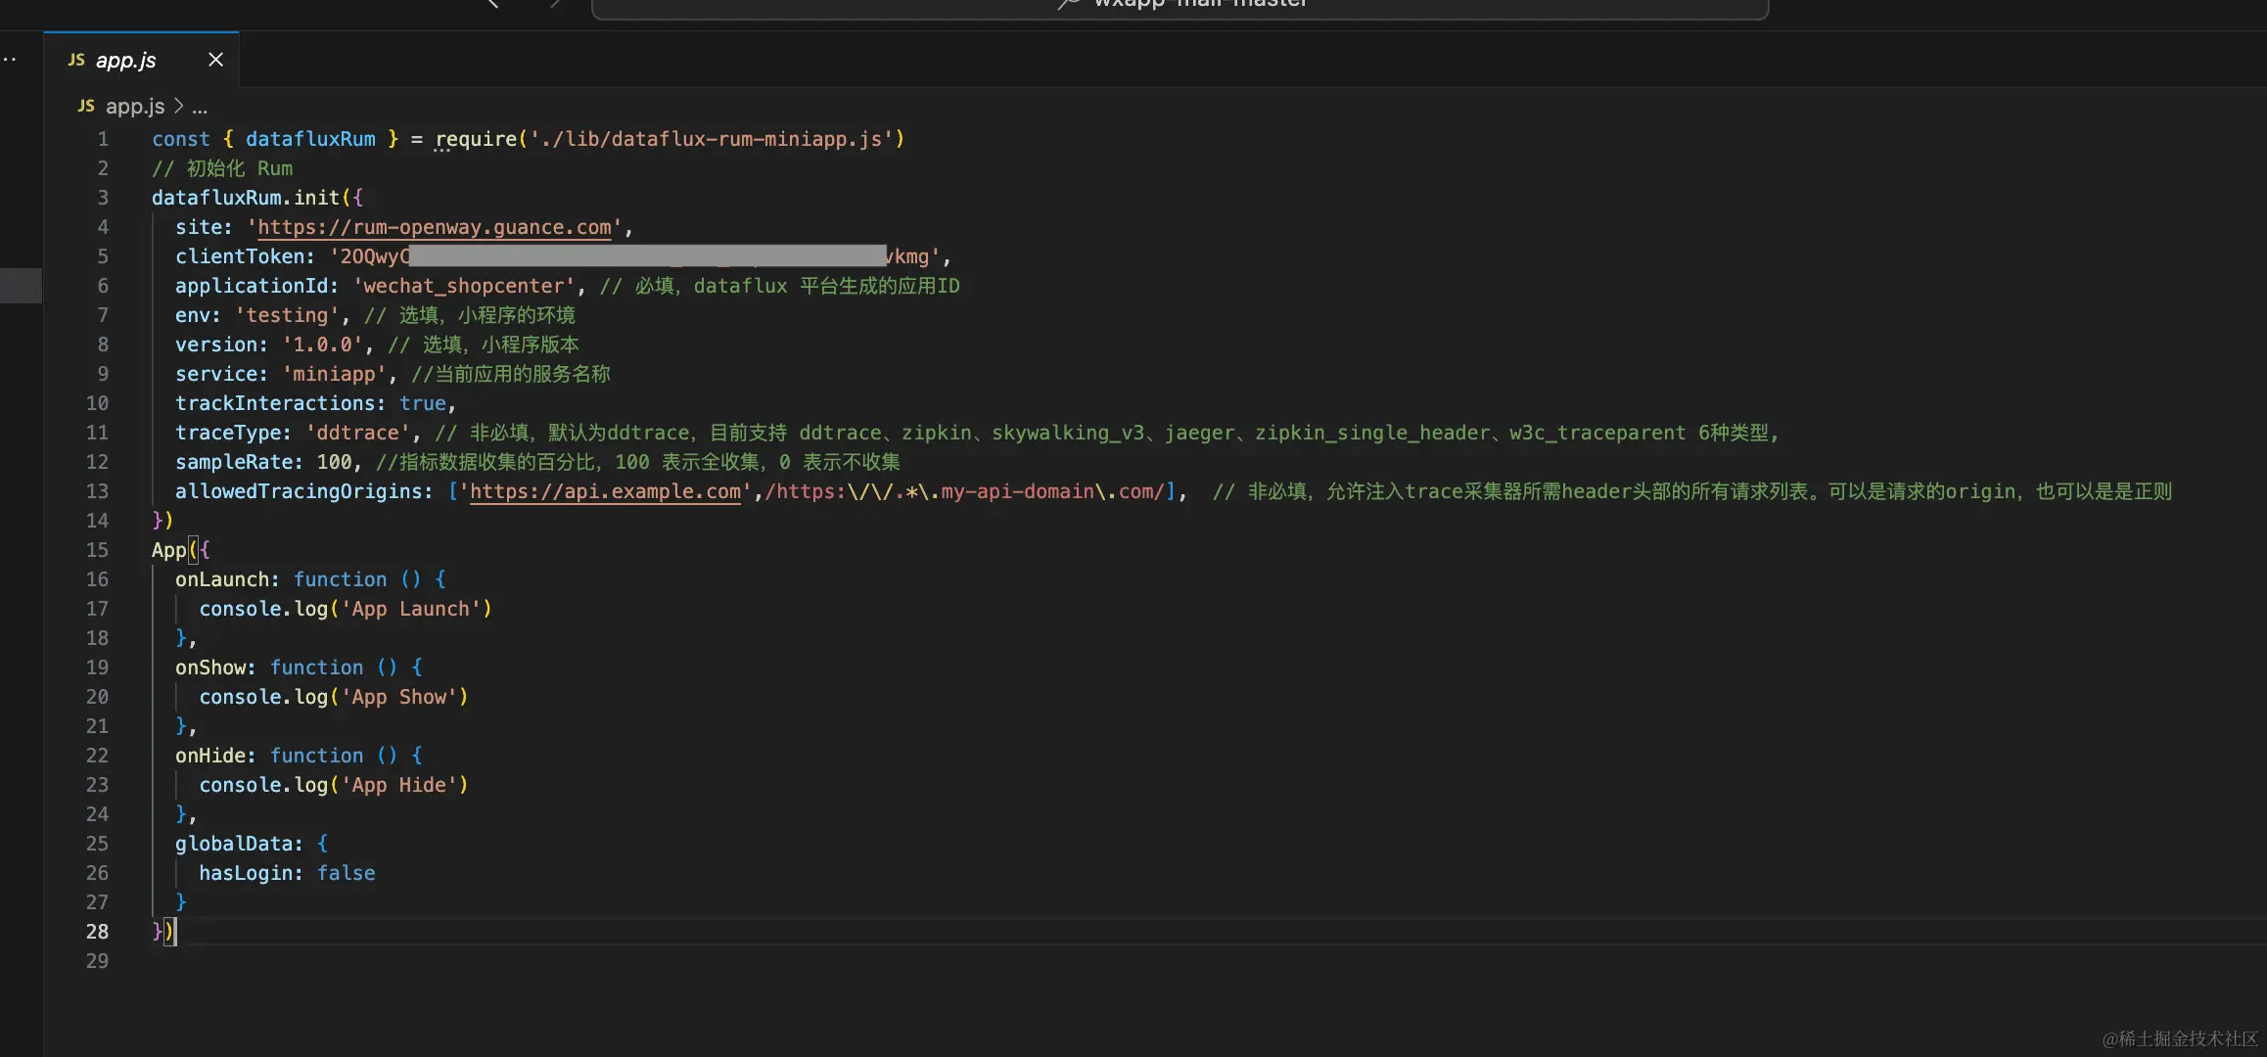
Task: Click line number 16 beside onLaunch
Action: [x=97, y=579]
